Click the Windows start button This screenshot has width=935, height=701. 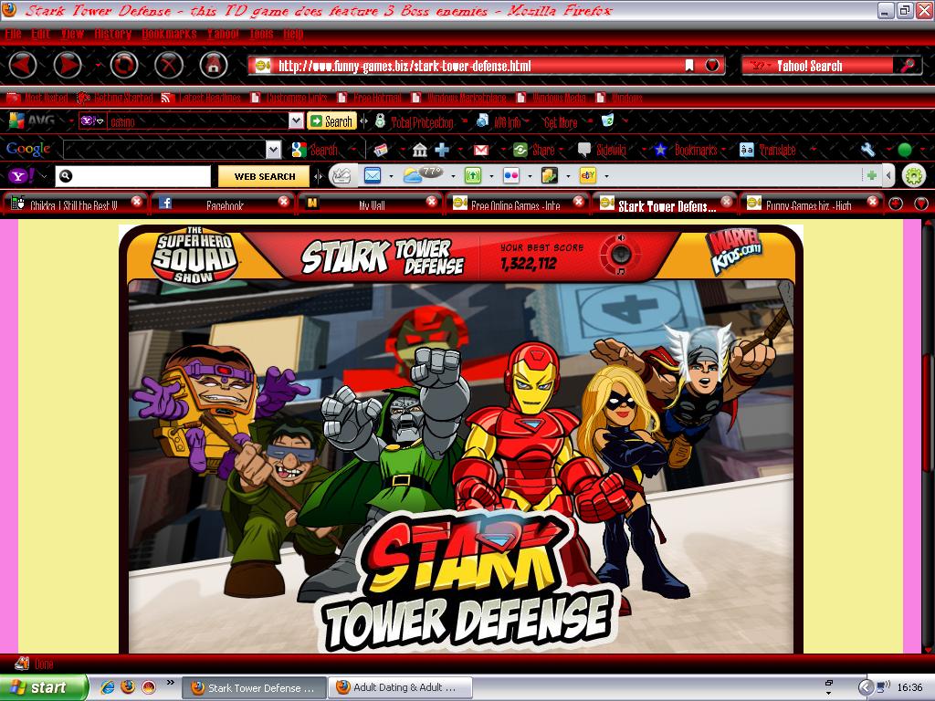click(44, 687)
